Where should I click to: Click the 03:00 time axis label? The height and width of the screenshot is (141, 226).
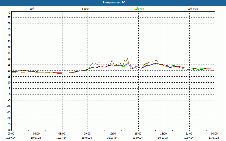click(x=36, y=134)
